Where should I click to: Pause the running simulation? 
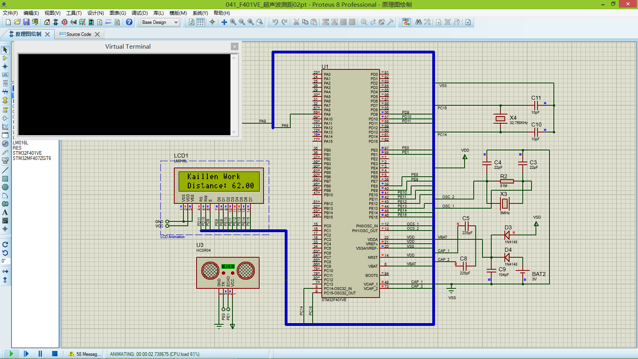pos(40,353)
